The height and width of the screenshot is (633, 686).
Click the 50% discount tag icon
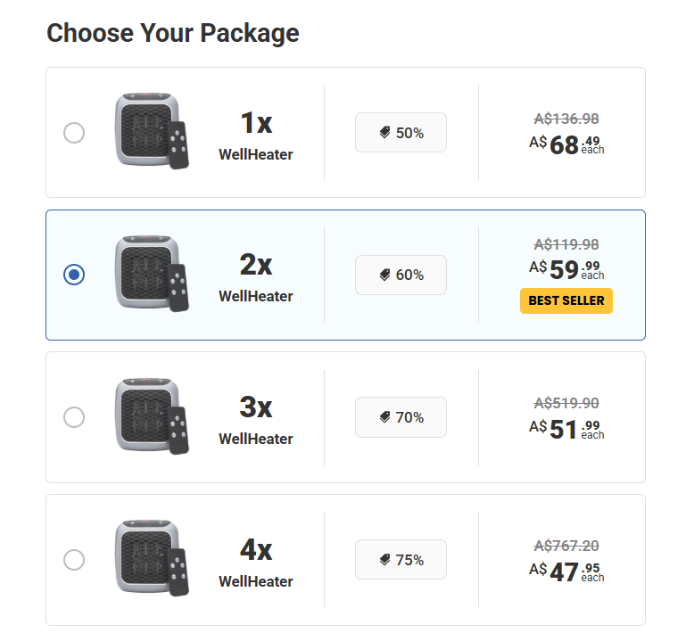click(385, 133)
